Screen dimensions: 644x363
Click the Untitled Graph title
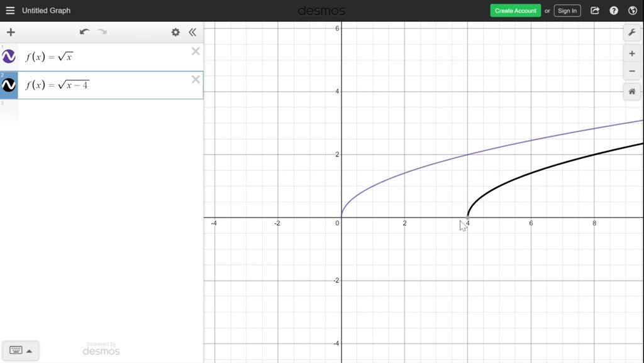coord(46,11)
